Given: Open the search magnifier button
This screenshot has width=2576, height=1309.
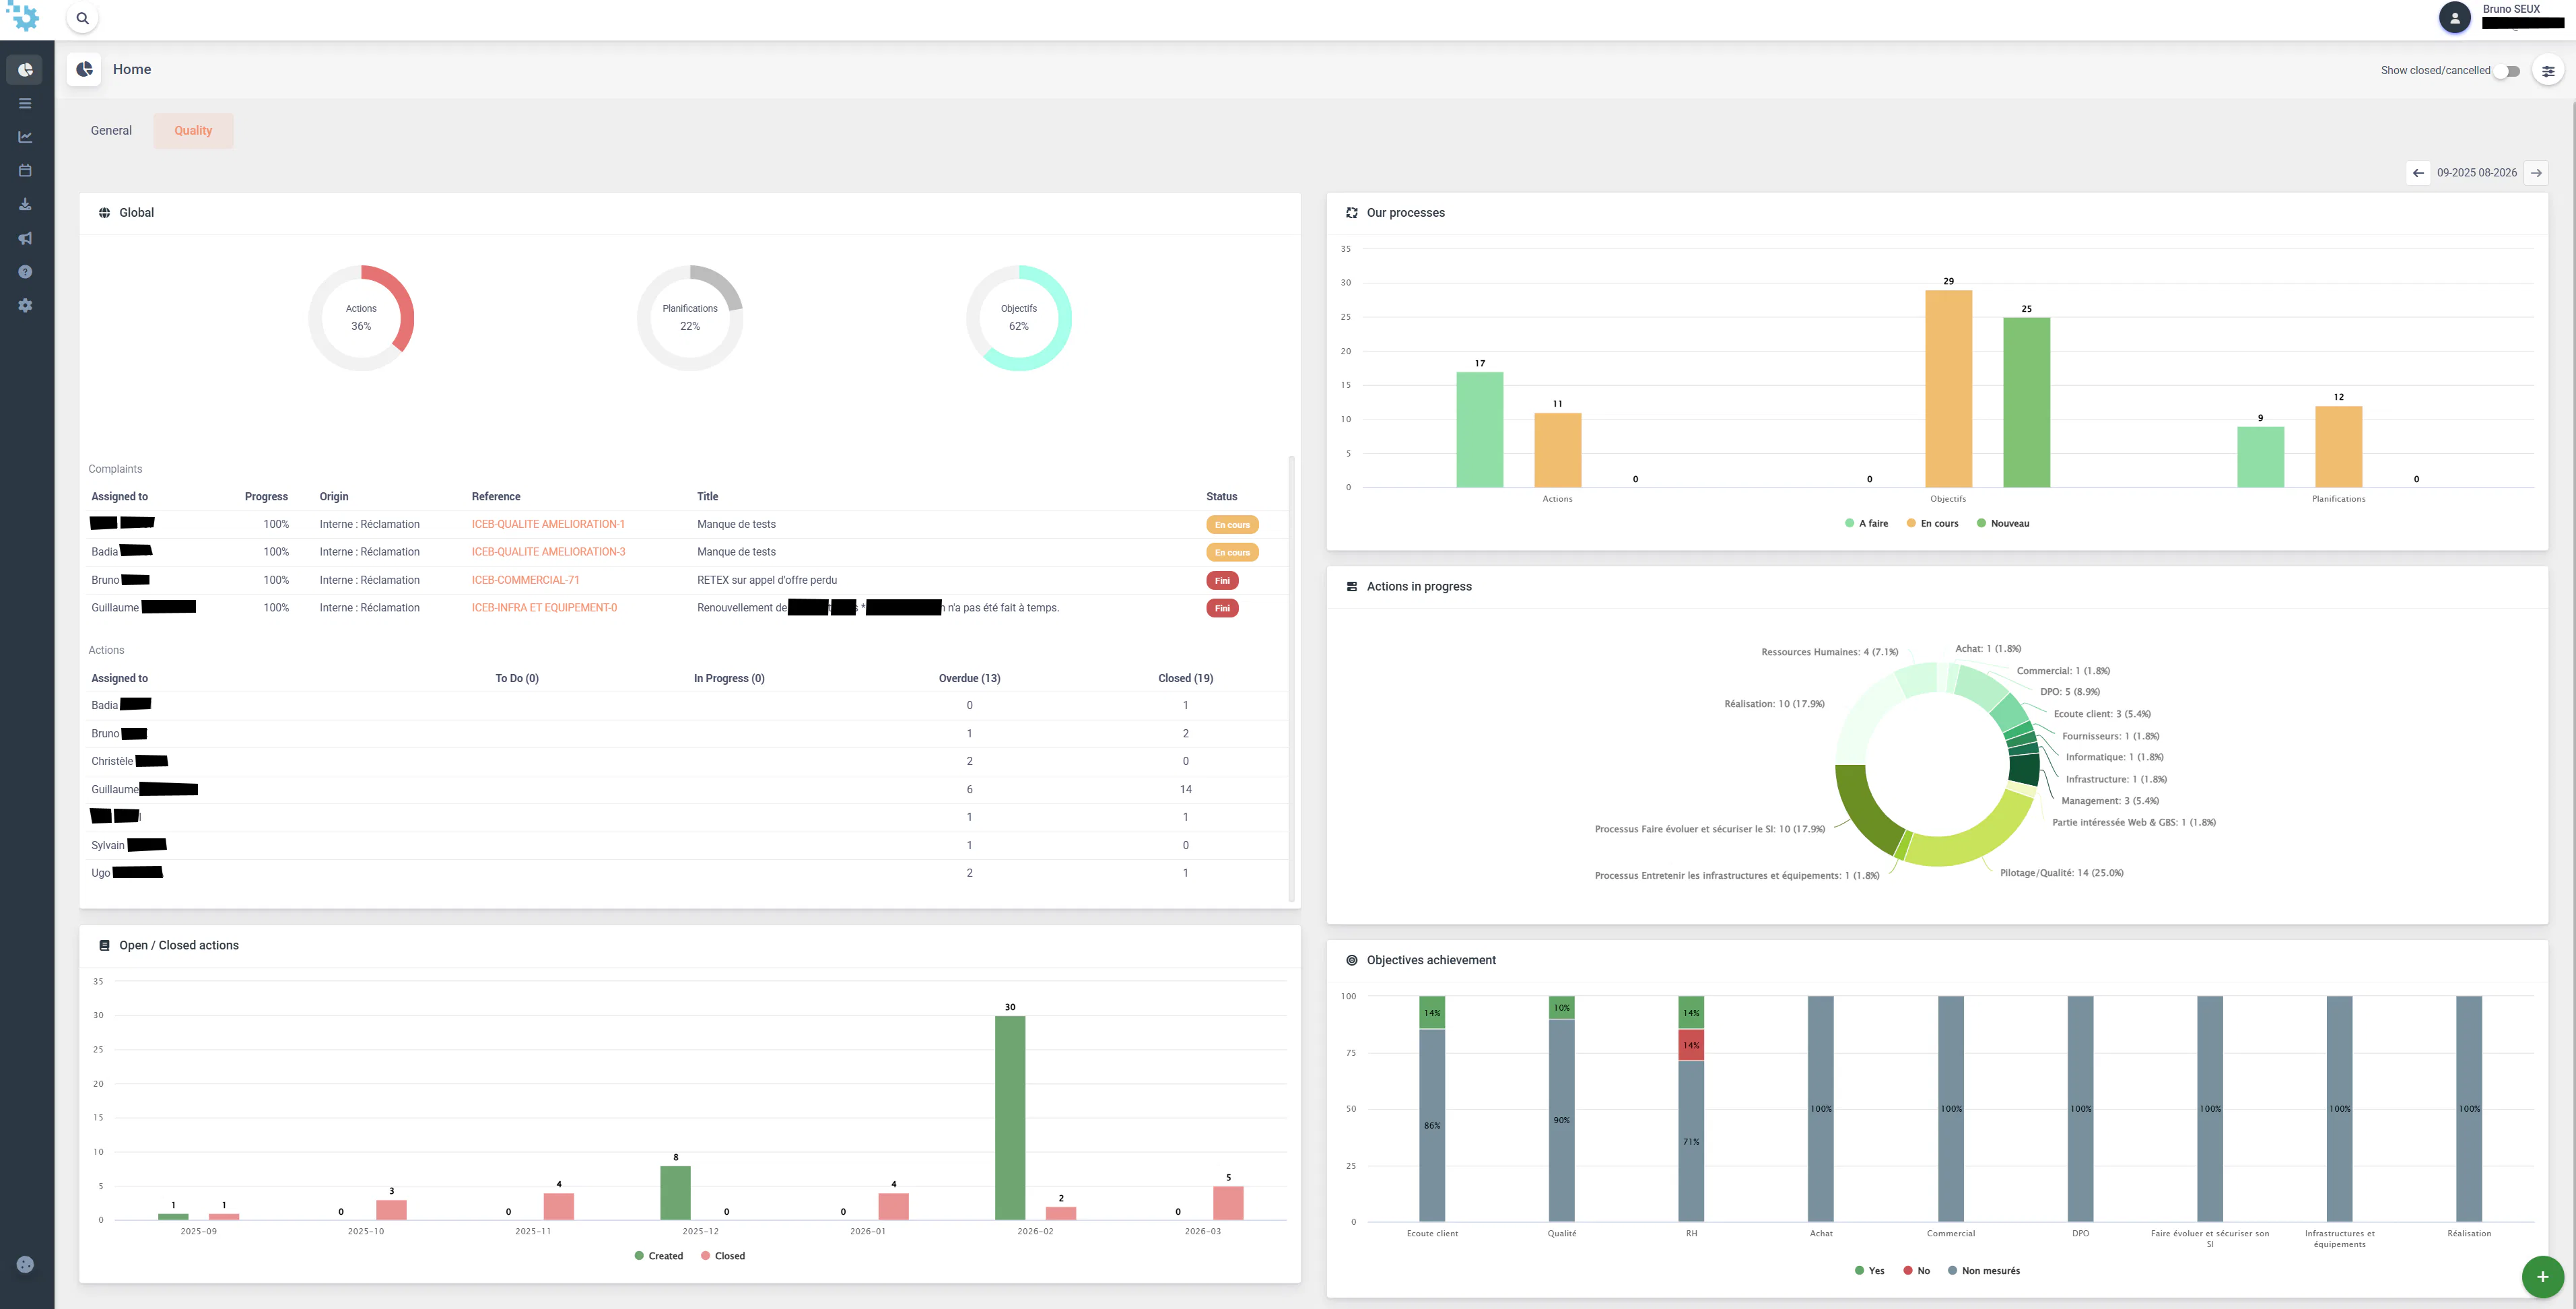Looking at the screenshot, I should 82,18.
